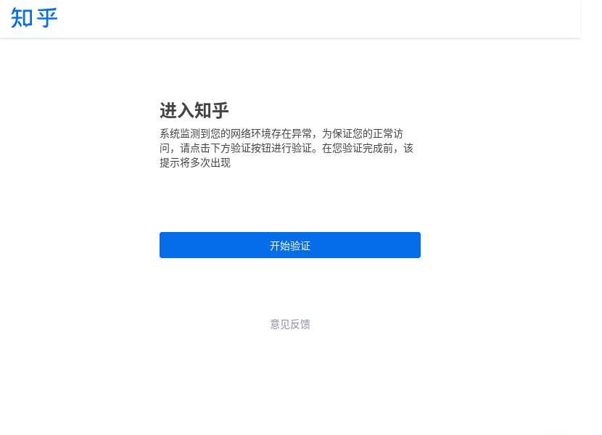Click the phrase 为保证您的正常访
The width and height of the screenshot is (602, 435).
point(363,134)
